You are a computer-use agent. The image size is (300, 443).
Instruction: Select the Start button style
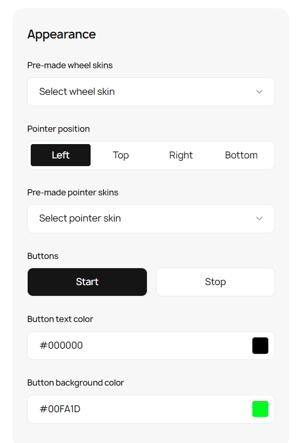(87, 281)
